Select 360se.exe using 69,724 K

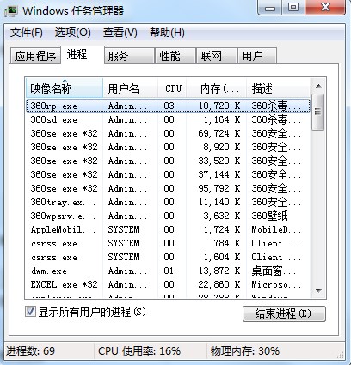(x=168, y=133)
